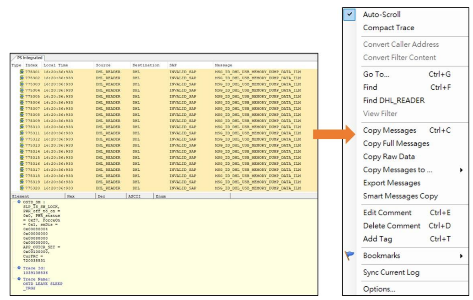
Task: Select the Trace Name tree node
Action: click(36, 279)
